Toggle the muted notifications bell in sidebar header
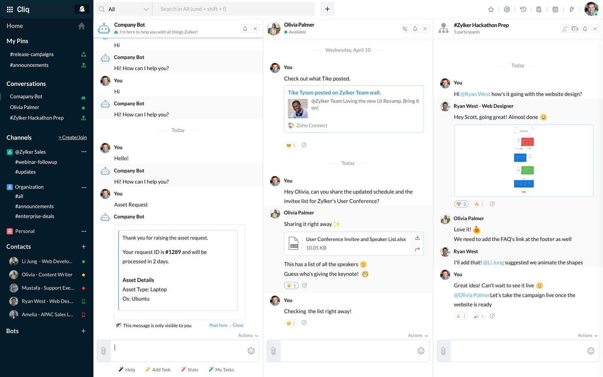 pyautogui.click(x=82, y=9)
